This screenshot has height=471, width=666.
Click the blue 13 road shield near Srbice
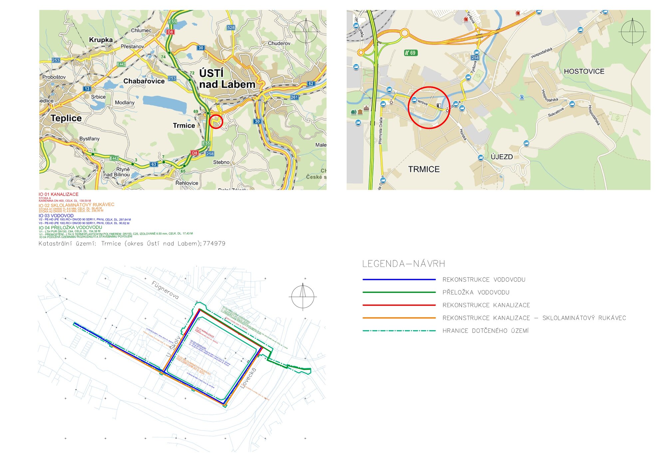pos(87,89)
